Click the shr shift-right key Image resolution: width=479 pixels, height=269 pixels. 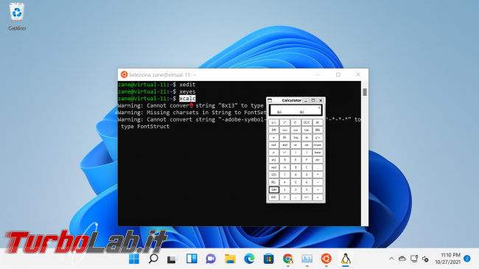[x=318, y=160]
